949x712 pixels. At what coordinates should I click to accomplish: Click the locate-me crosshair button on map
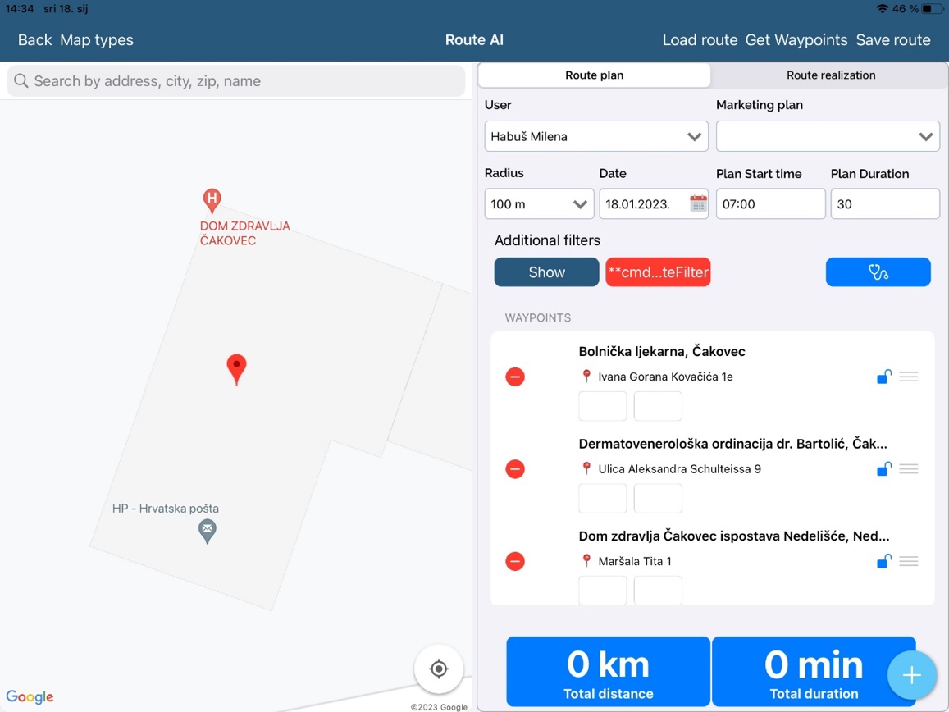(439, 669)
